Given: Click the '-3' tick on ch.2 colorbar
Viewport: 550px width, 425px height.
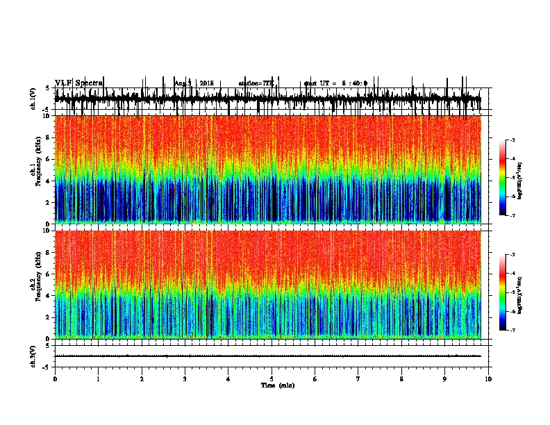Looking at the screenshot, I should pos(512,255).
